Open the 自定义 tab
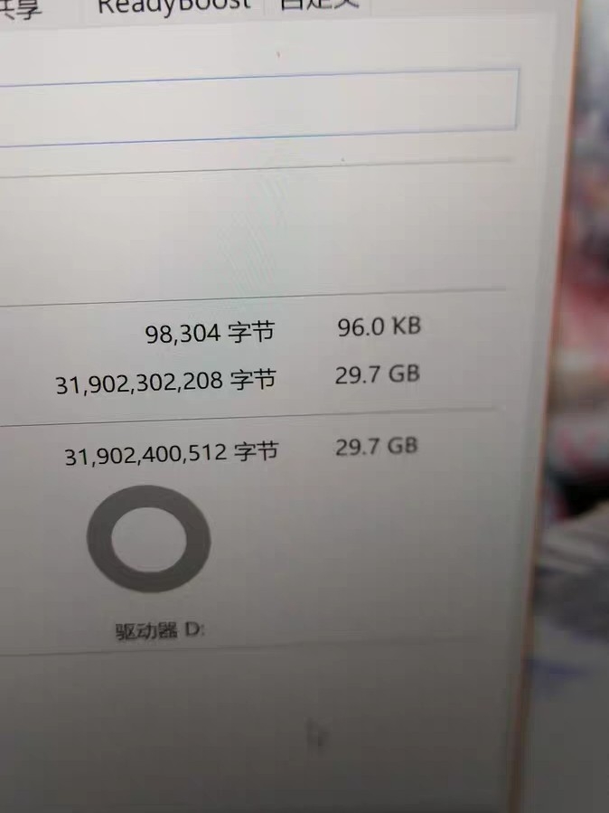The height and width of the screenshot is (813, 609). (320, 5)
